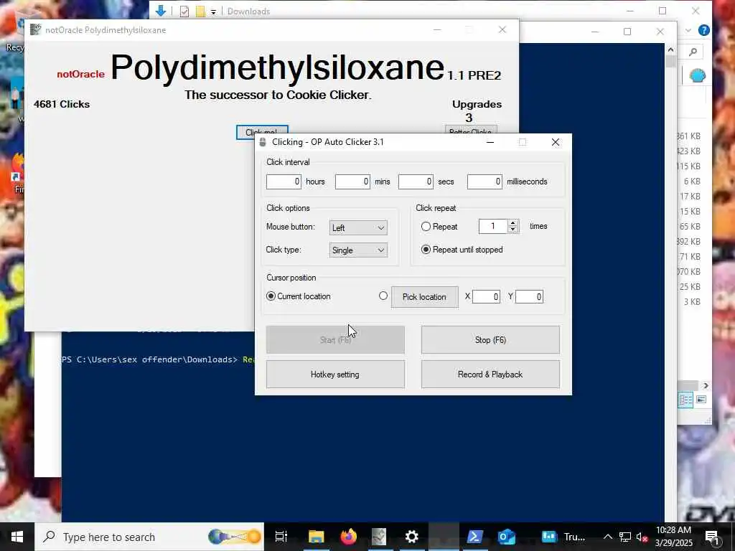Screen dimensions: 735x551
Task: Open the notification center icon
Action: [x=713, y=537]
